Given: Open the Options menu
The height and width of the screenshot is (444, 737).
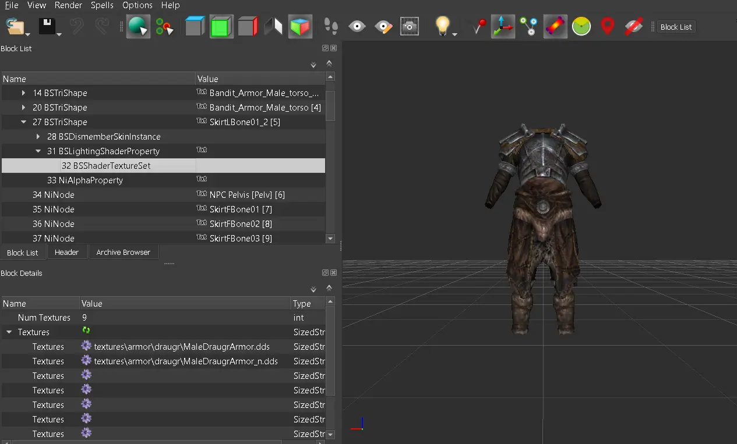Looking at the screenshot, I should [137, 5].
